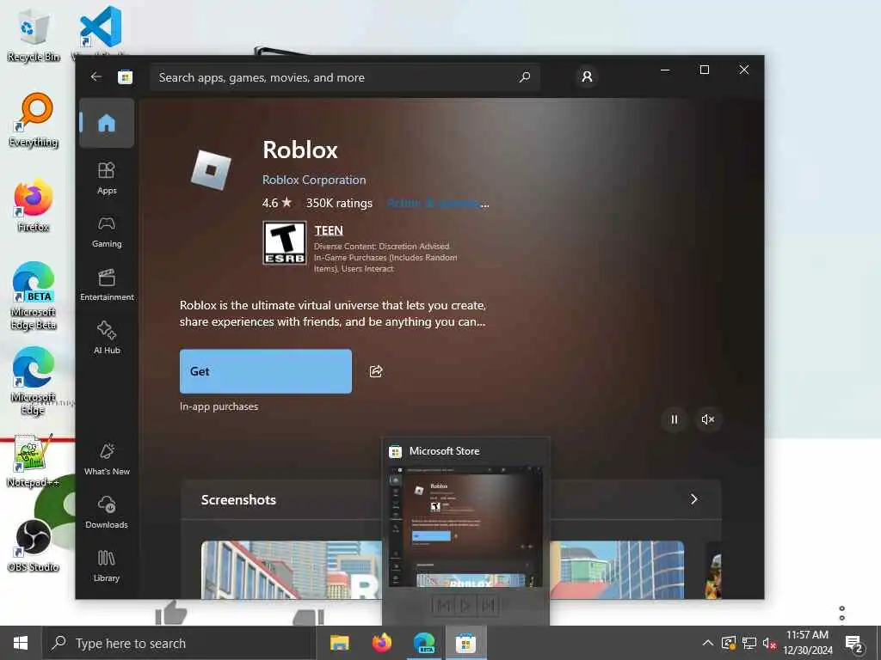Select the OBS Studio desktop shortcut

(x=34, y=546)
